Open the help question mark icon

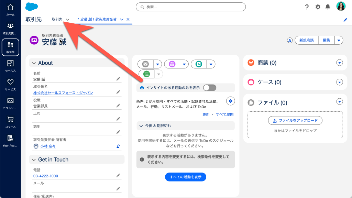(x=307, y=7)
